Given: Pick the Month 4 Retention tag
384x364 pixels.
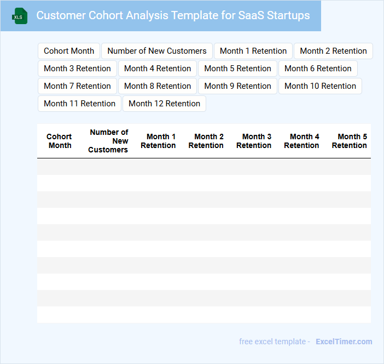Looking at the screenshot, I should tap(158, 69).
